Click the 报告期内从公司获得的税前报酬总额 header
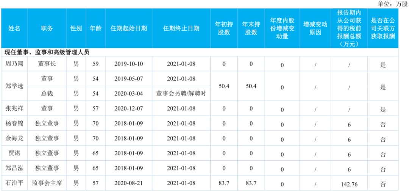The width and height of the screenshot is (409, 191). 349,28
